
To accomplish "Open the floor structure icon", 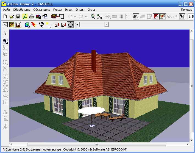I will coord(45,16).
